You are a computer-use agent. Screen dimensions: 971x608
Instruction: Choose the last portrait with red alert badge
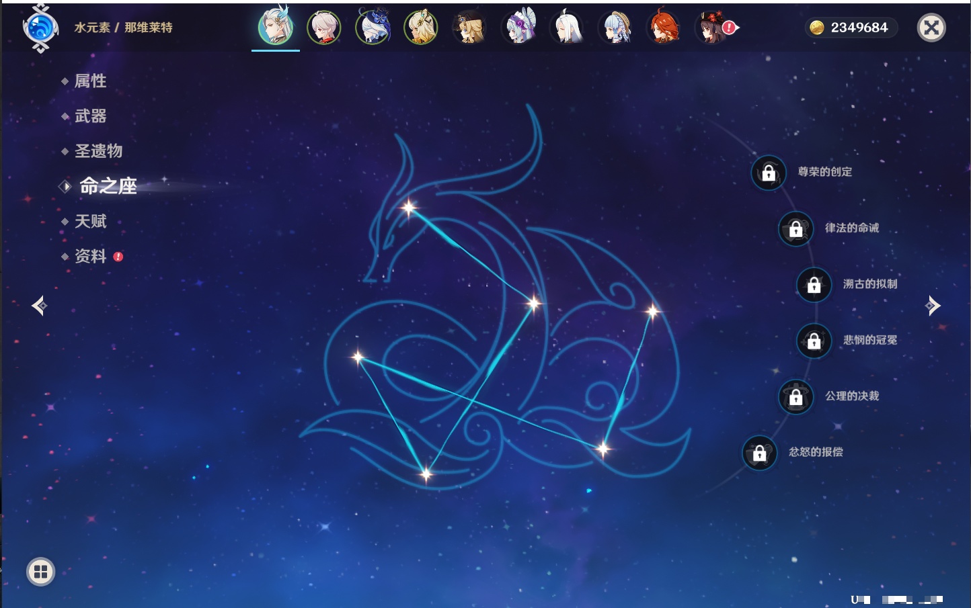click(711, 28)
